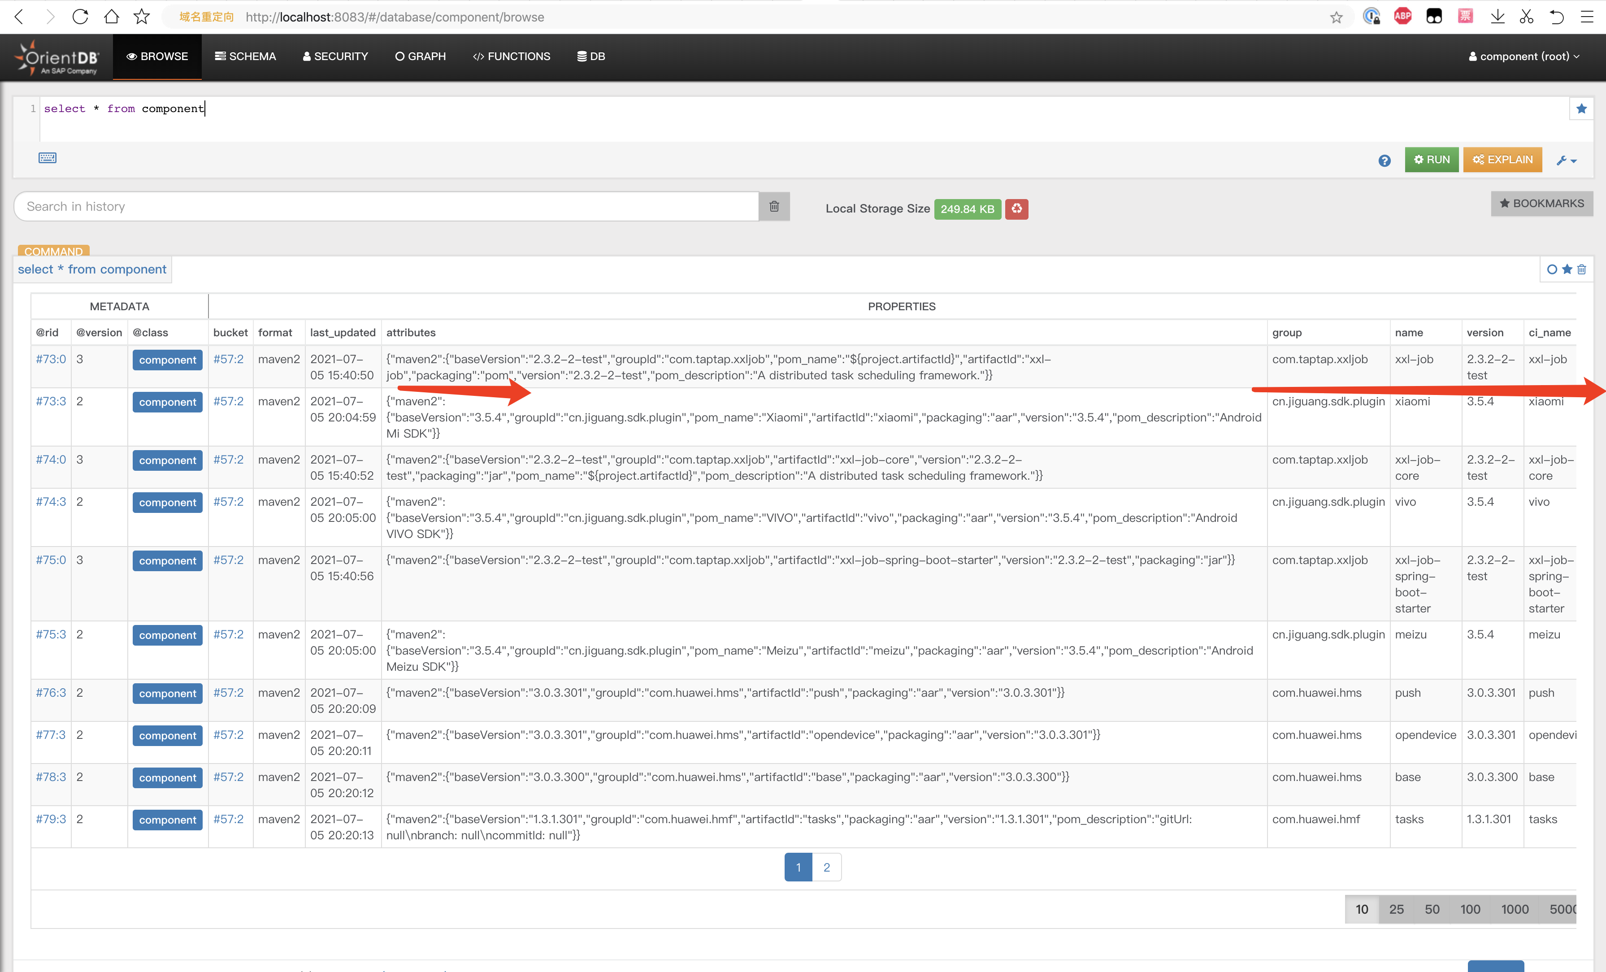This screenshot has width=1606, height=972.
Task: Bookmark the query with the star icon
Action: [1580, 109]
